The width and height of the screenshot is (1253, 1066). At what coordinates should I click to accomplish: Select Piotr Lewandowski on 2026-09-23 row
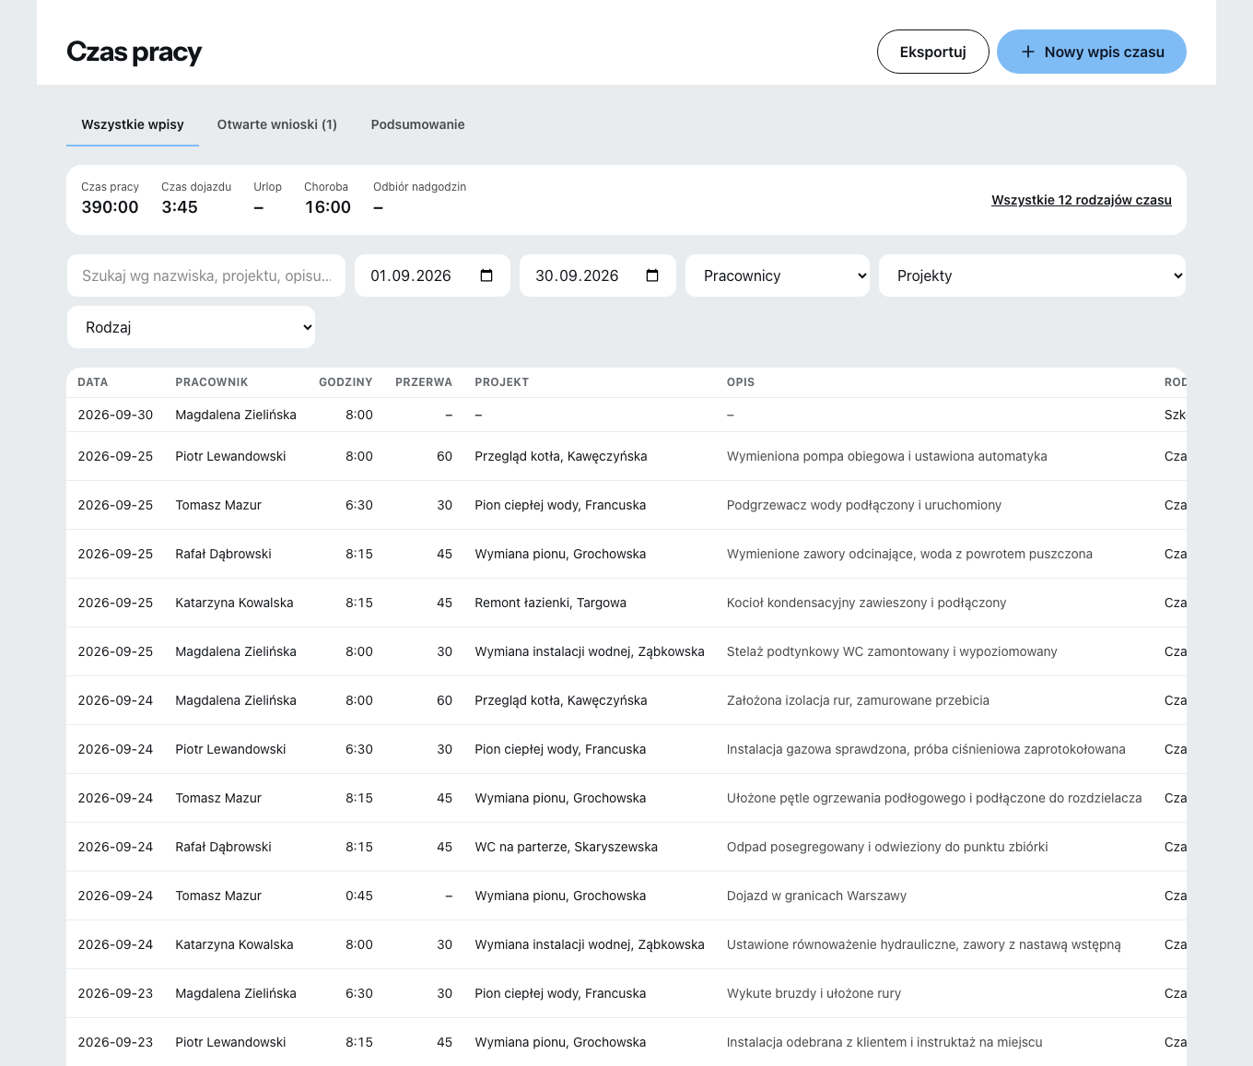[x=230, y=1042]
